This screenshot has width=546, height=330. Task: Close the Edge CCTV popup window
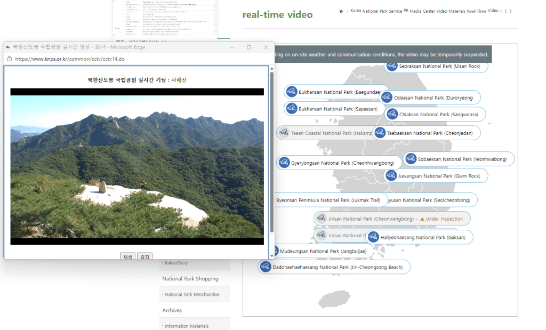point(266,47)
